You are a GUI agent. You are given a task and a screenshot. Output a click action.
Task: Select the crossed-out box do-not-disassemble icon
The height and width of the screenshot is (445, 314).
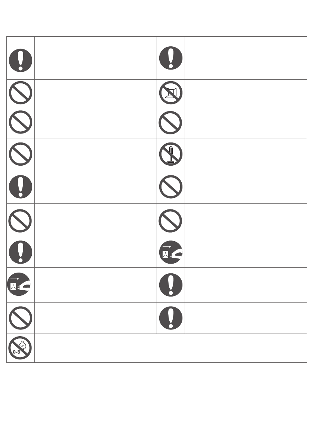[171, 92]
